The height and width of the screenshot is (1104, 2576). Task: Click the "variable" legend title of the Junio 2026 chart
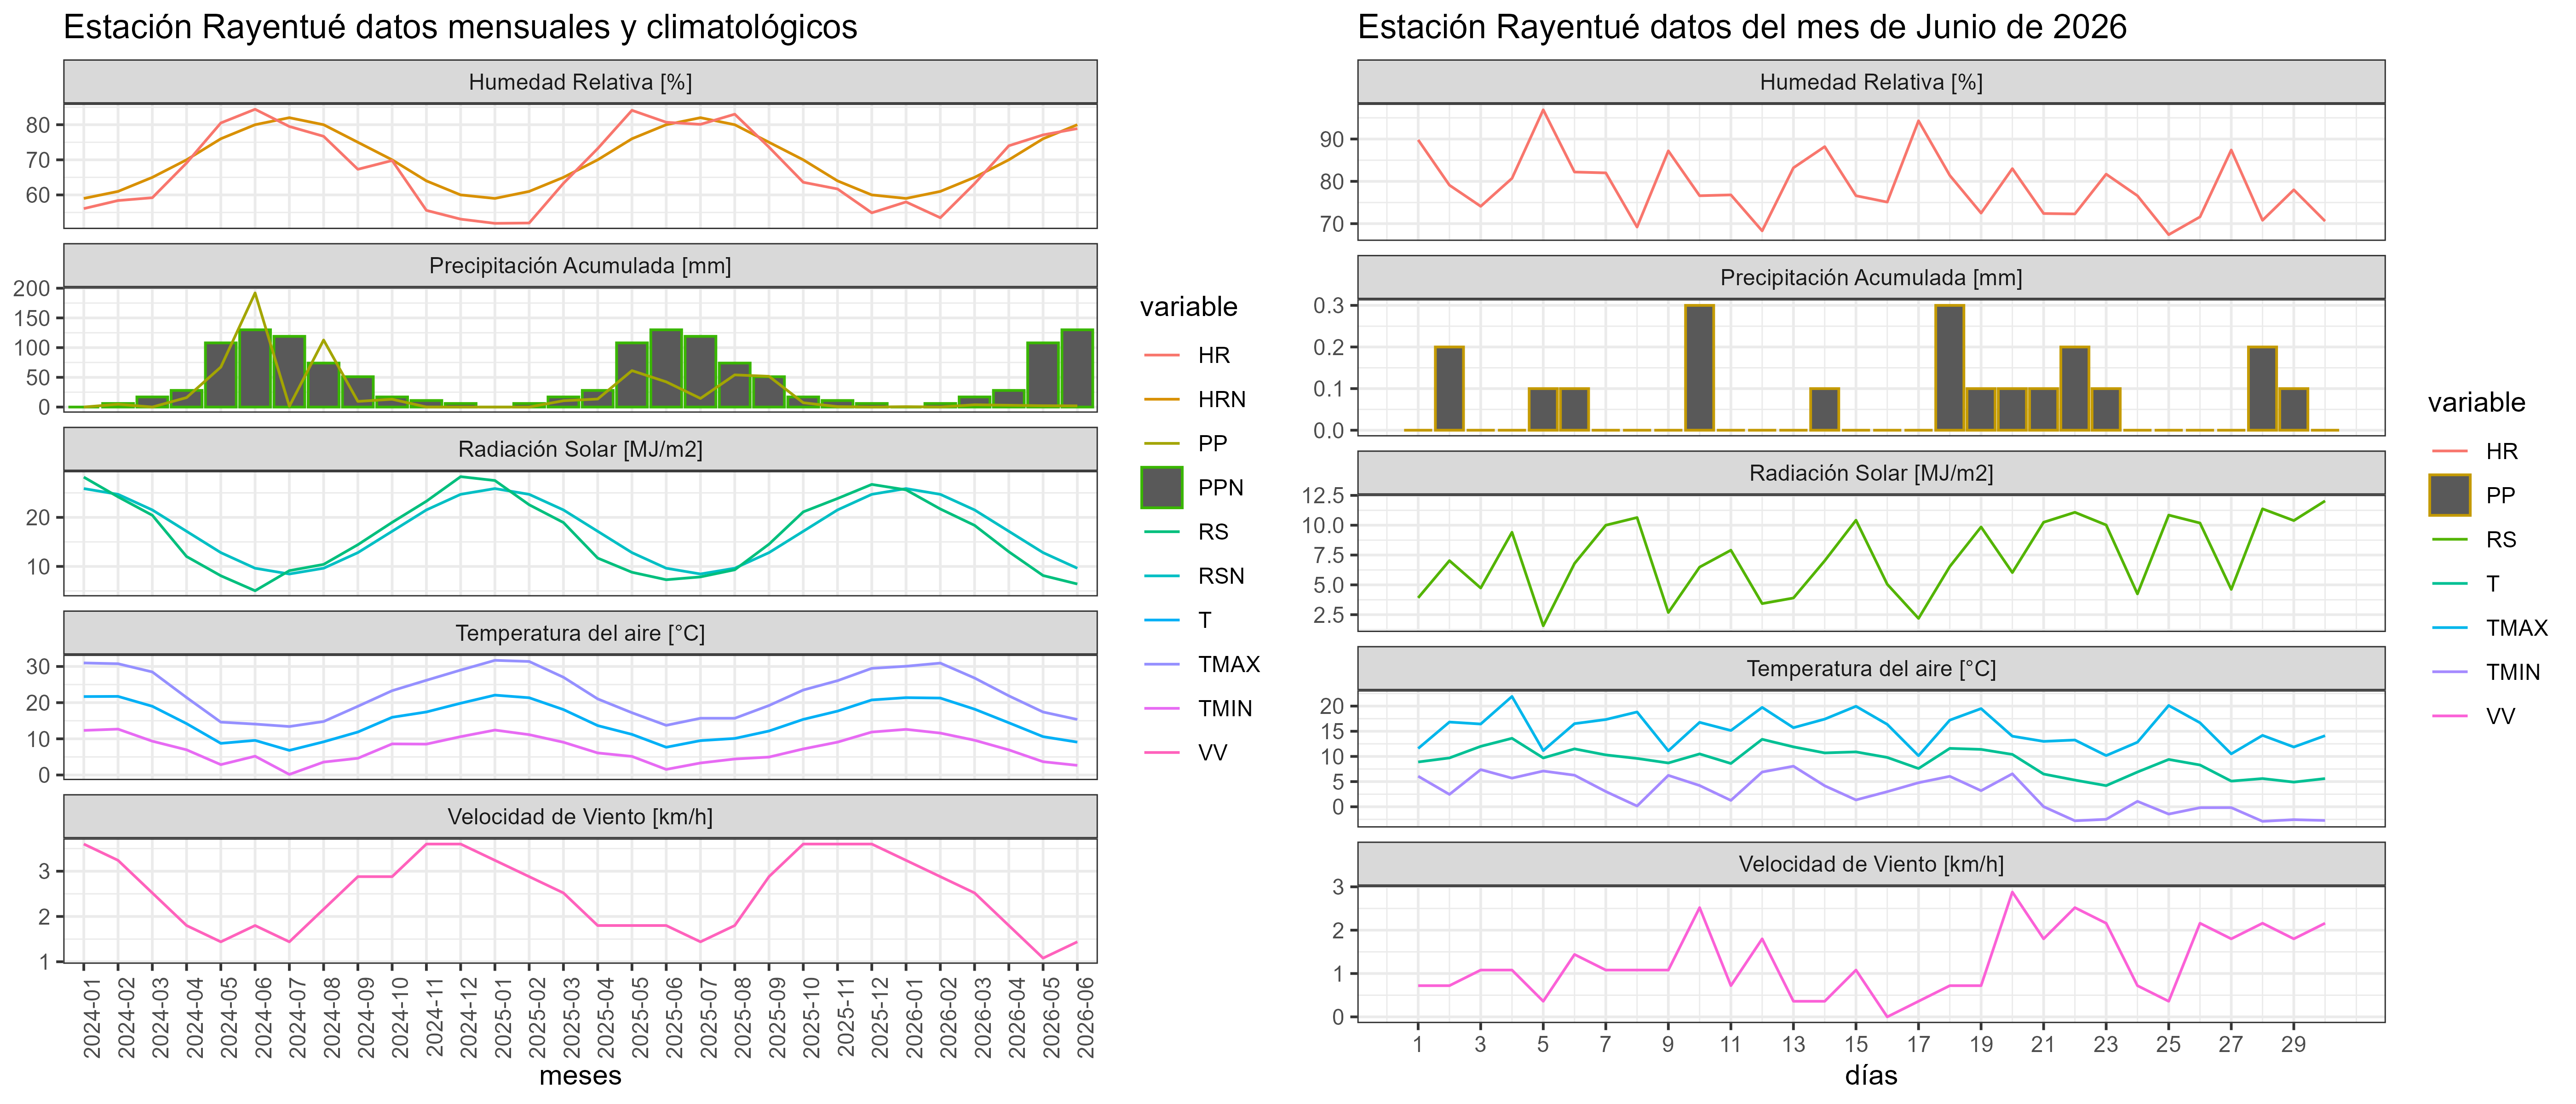(x=2477, y=403)
